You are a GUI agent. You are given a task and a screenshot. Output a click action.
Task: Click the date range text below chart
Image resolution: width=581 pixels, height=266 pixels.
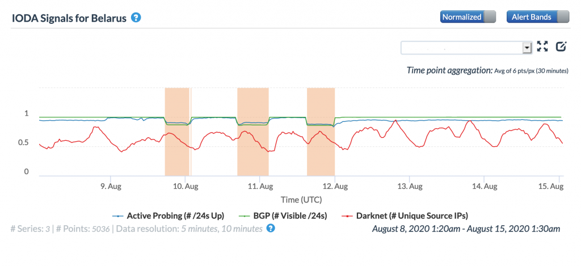[x=466, y=229]
